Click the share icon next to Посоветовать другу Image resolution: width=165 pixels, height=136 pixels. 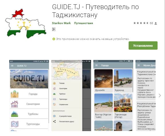tap(54, 121)
